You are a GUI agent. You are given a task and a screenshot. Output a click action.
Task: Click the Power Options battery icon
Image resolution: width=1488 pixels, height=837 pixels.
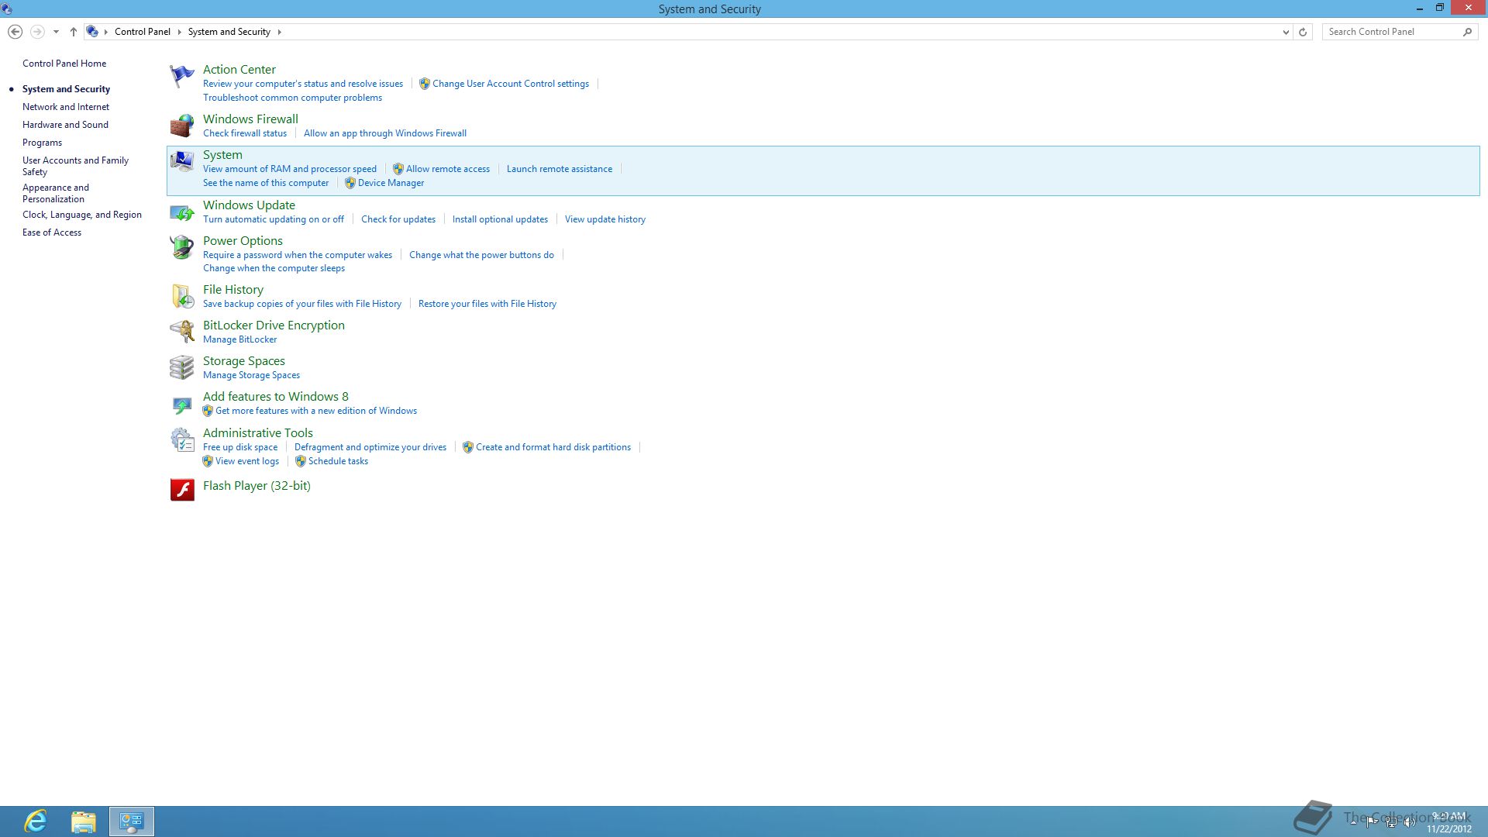(181, 247)
